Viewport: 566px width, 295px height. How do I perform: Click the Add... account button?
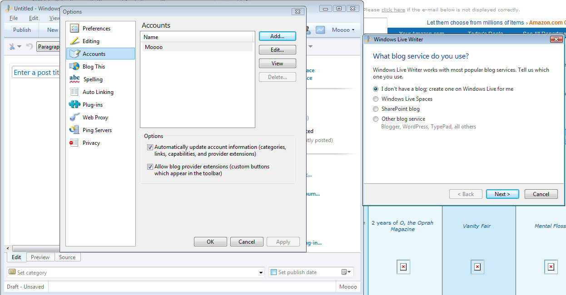[x=277, y=36]
